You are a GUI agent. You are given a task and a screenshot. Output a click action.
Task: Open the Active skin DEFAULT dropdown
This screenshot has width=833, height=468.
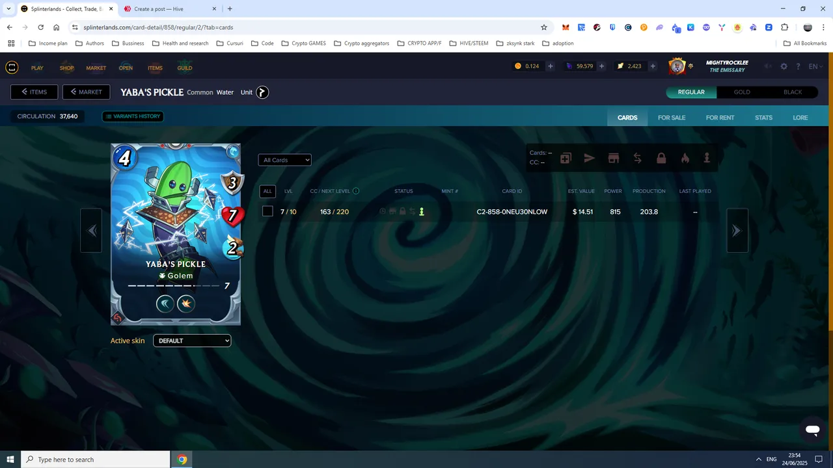tap(192, 341)
